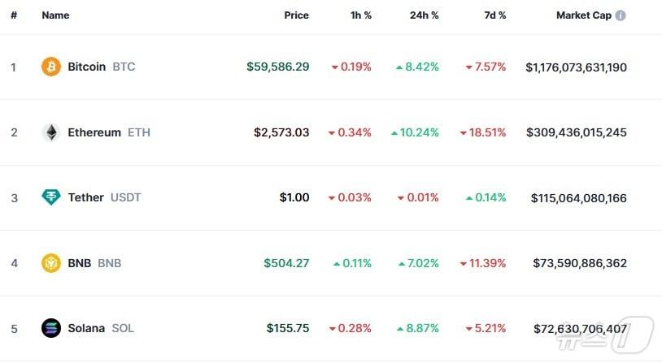Click the Ethereum diamond logo icon
This screenshot has height=363, width=662.
click(51, 132)
